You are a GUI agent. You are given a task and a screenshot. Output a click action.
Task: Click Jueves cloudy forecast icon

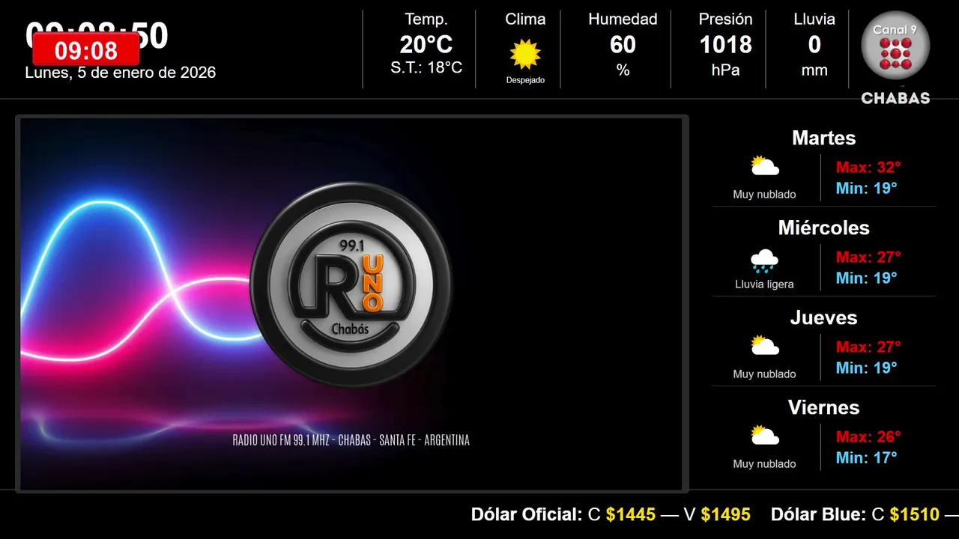765,345
